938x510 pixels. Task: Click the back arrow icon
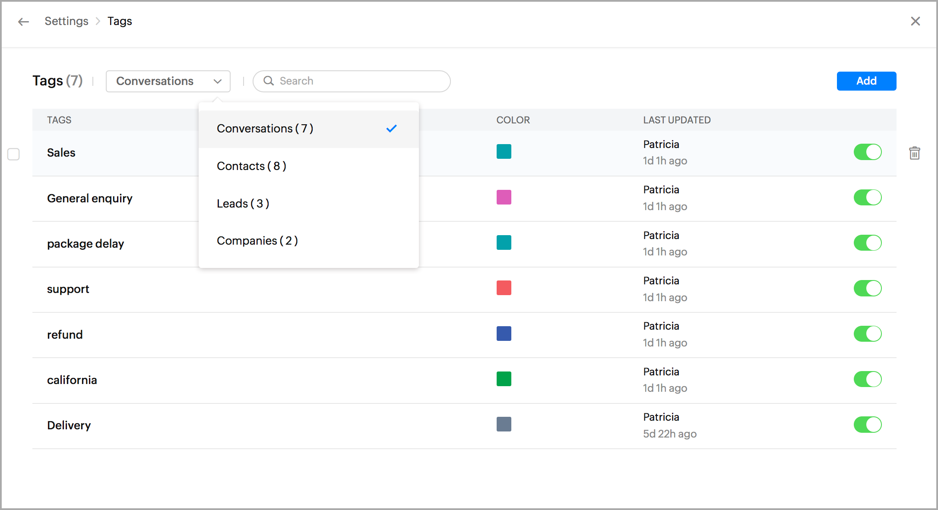[x=23, y=22]
